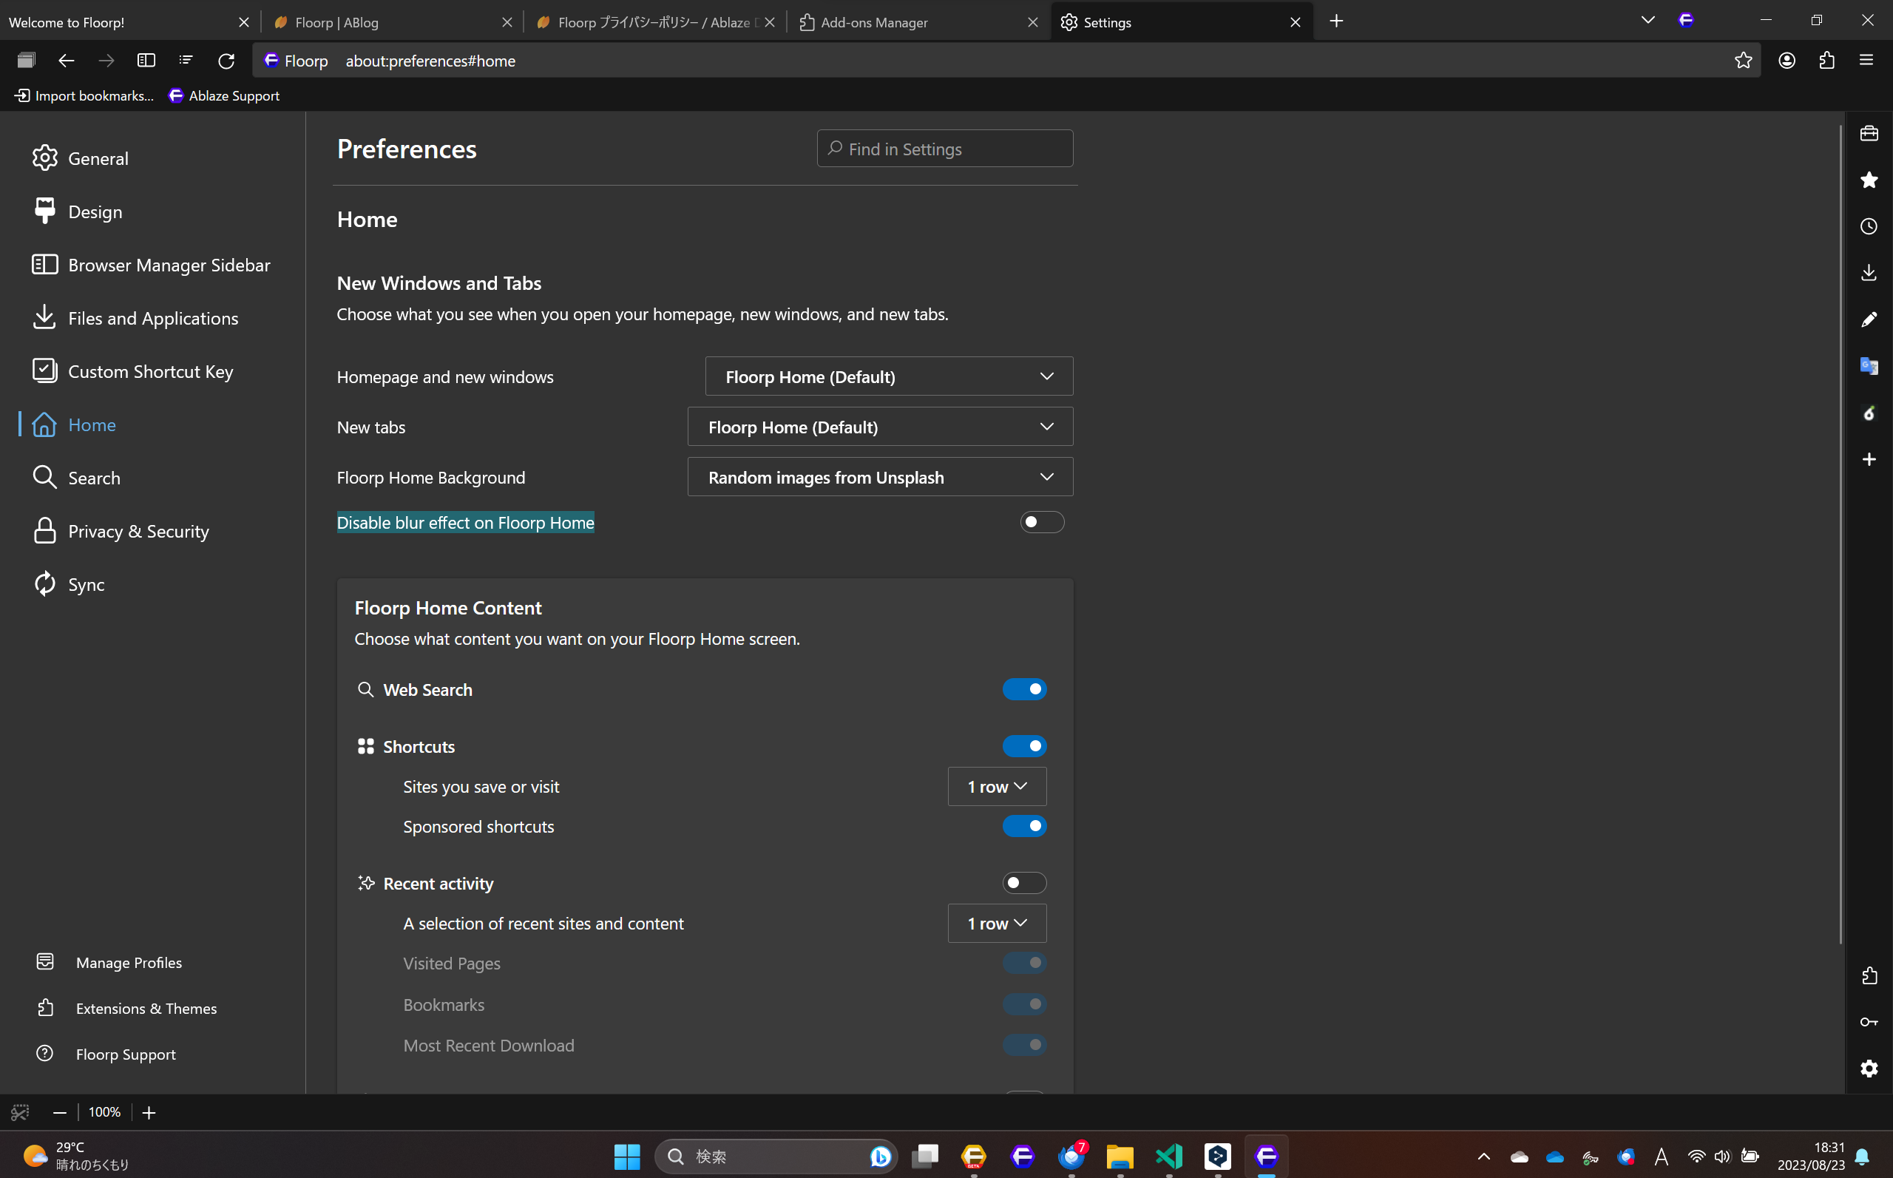Select General settings category
The width and height of the screenshot is (1893, 1178).
[x=81, y=158]
